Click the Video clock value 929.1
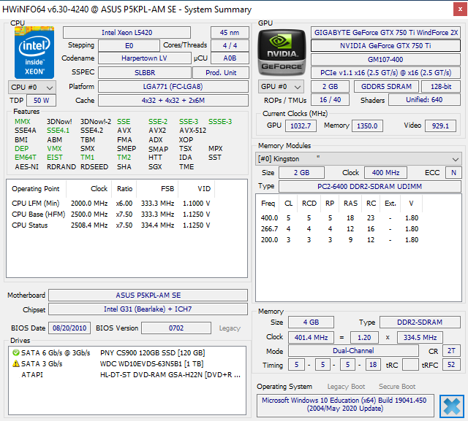 tap(440, 126)
